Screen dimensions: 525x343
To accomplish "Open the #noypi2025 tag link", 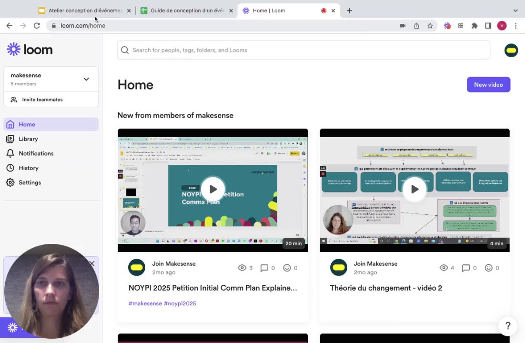I will pyautogui.click(x=180, y=303).
